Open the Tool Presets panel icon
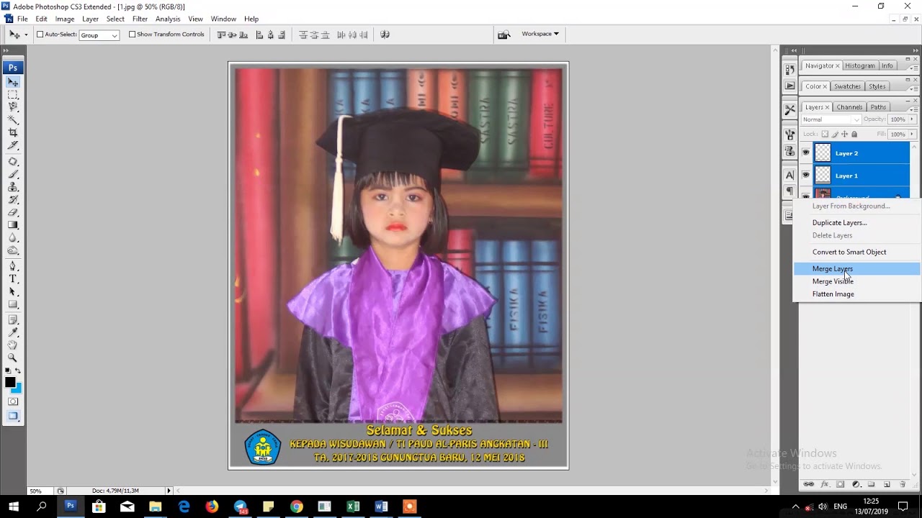This screenshot has height=518, width=922. [789, 110]
